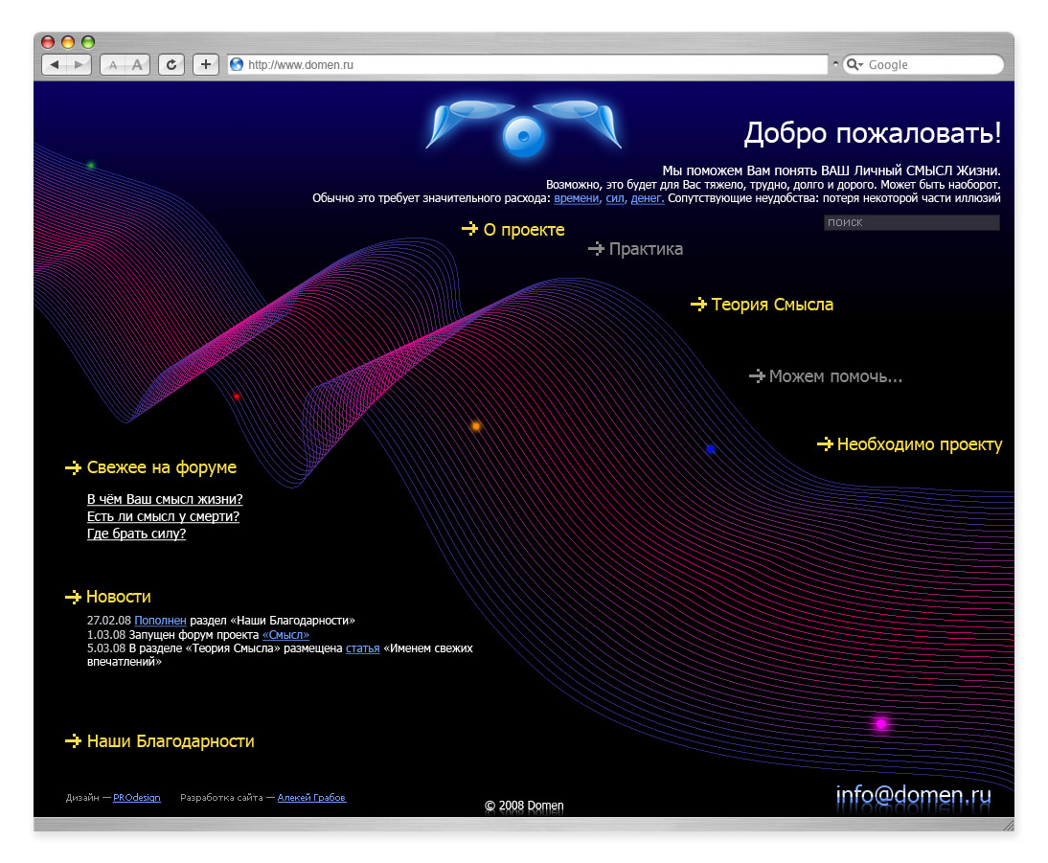
Task: Click the arrow icon beside Новости
Action: click(x=74, y=597)
